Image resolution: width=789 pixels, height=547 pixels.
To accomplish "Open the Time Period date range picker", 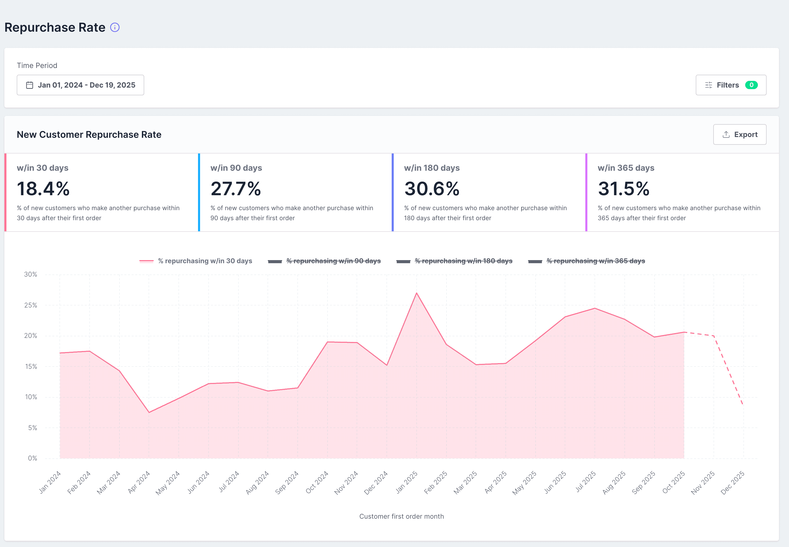I will (x=81, y=85).
